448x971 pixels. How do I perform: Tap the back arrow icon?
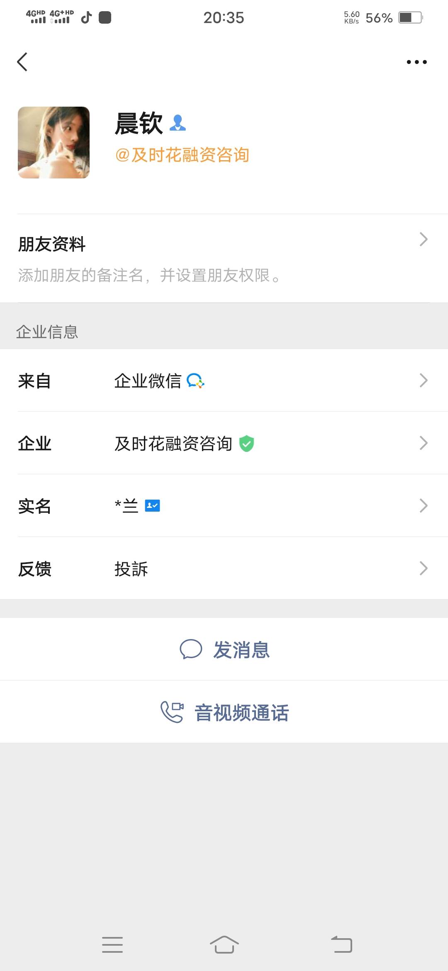click(22, 62)
